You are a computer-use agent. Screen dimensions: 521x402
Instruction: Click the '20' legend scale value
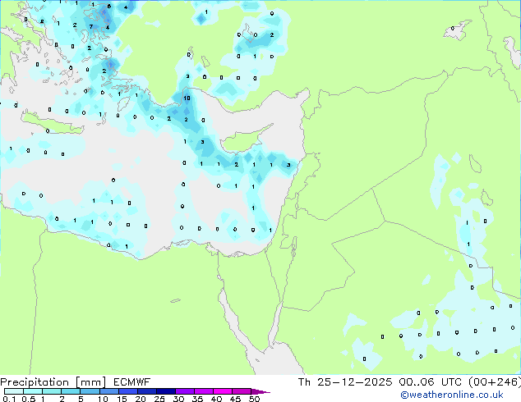pos(141,399)
